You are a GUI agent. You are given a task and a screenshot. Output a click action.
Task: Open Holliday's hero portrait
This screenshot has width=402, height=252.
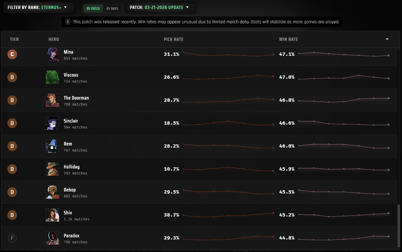(x=52, y=169)
